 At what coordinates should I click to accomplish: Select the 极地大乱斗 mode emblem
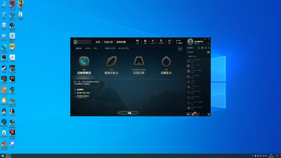tap(111, 61)
